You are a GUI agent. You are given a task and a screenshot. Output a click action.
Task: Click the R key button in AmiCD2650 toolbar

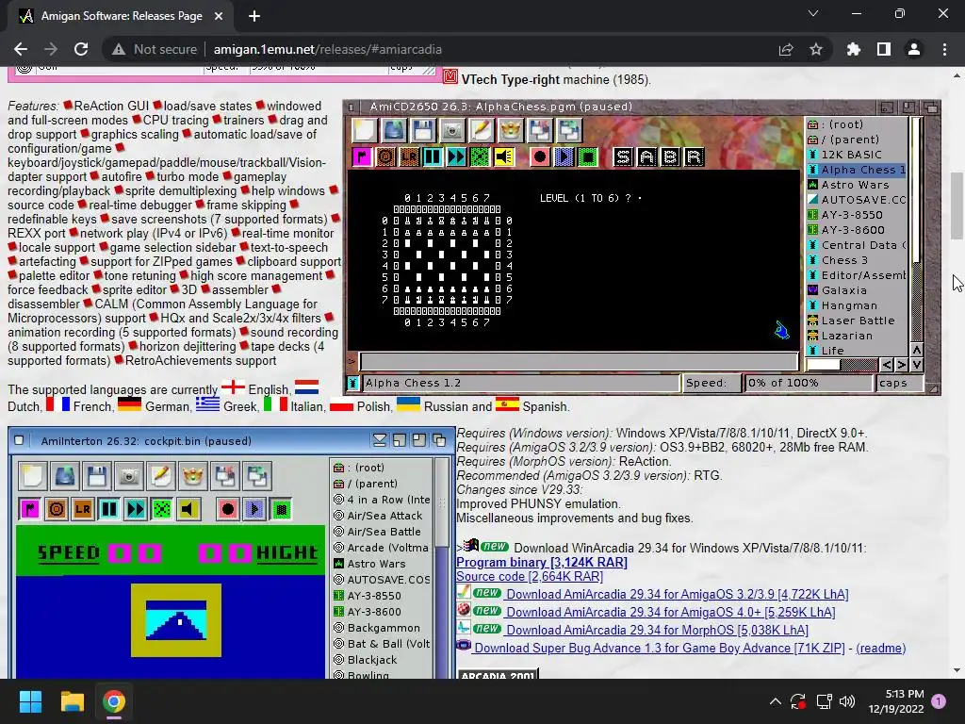(x=694, y=157)
